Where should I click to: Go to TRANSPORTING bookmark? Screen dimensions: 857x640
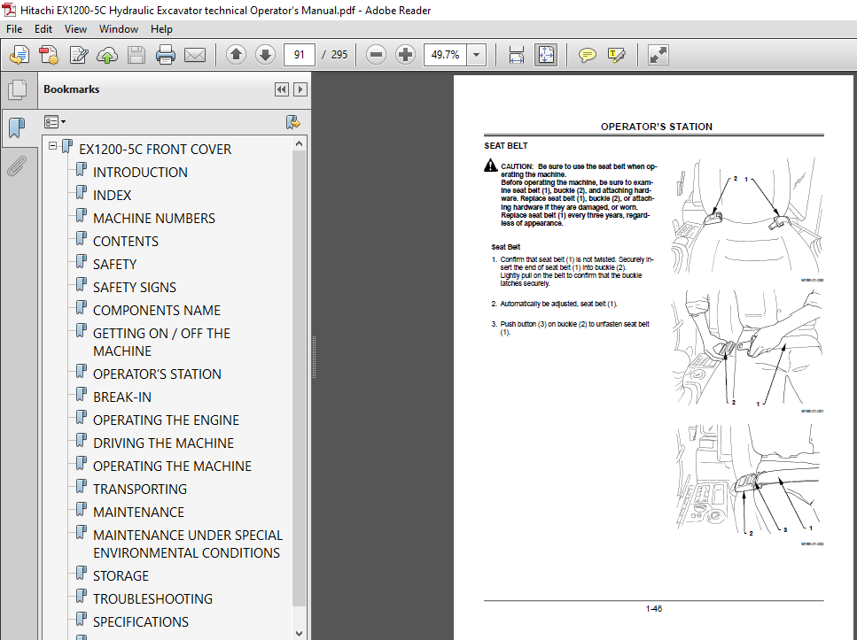[x=140, y=489]
